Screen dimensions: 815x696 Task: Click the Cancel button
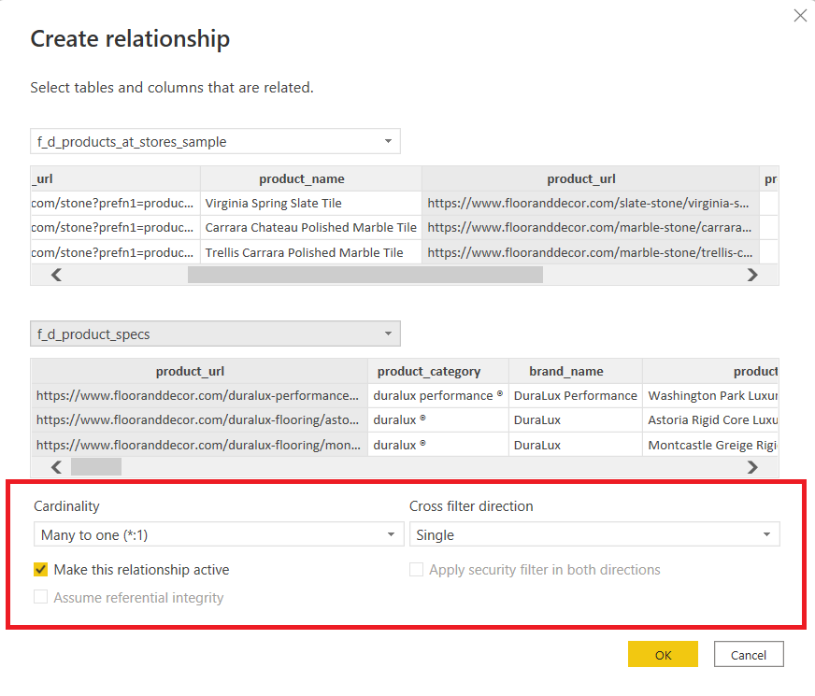(x=749, y=655)
